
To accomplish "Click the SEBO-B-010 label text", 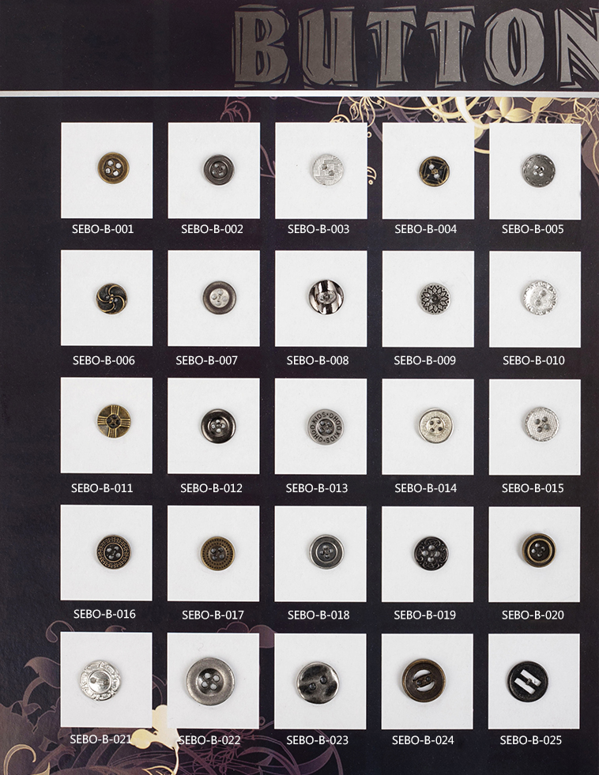I will pos(533,360).
